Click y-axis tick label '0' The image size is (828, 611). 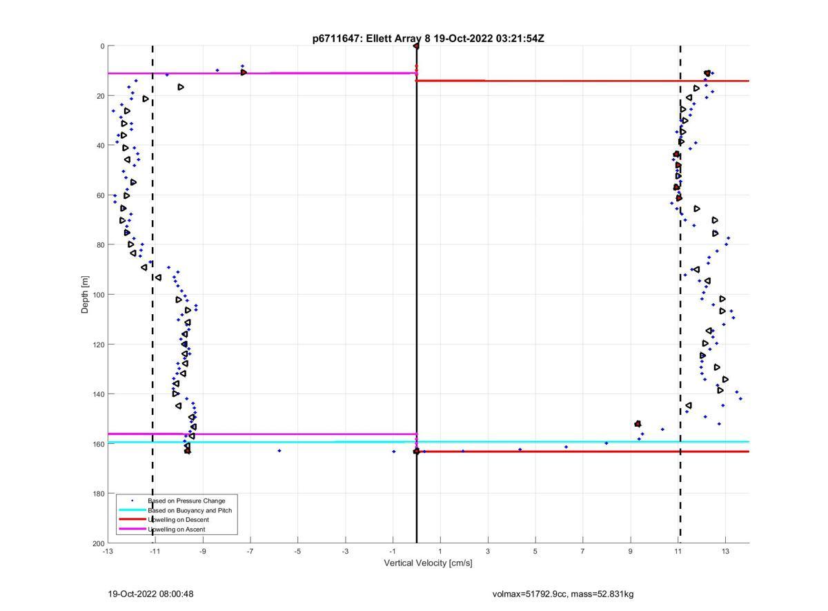click(x=102, y=46)
